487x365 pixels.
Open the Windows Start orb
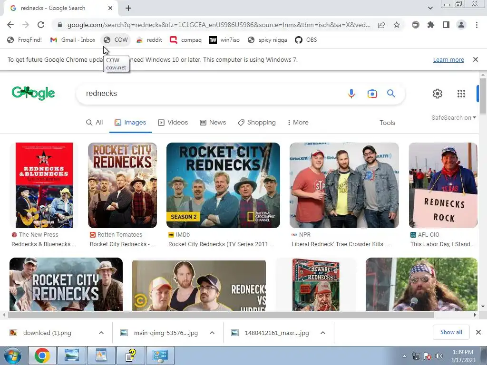12,355
